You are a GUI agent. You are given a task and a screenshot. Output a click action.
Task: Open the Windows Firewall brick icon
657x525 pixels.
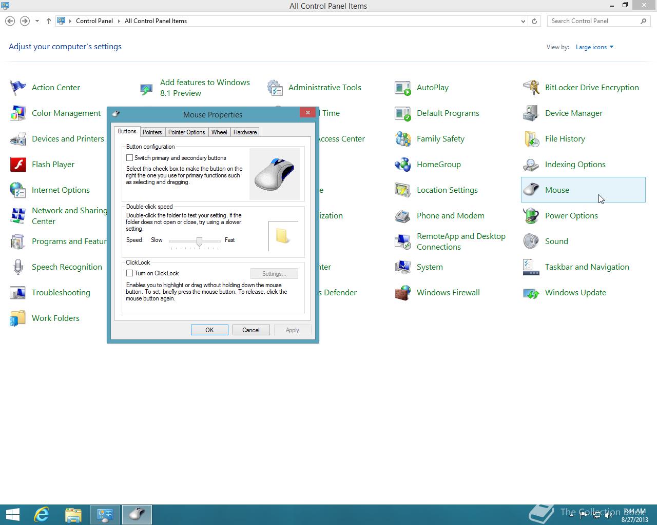(x=403, y=293)
